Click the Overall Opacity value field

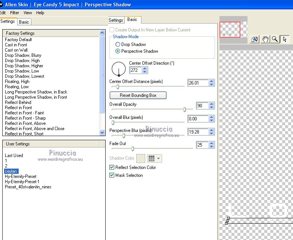click(x=202, y=105)
